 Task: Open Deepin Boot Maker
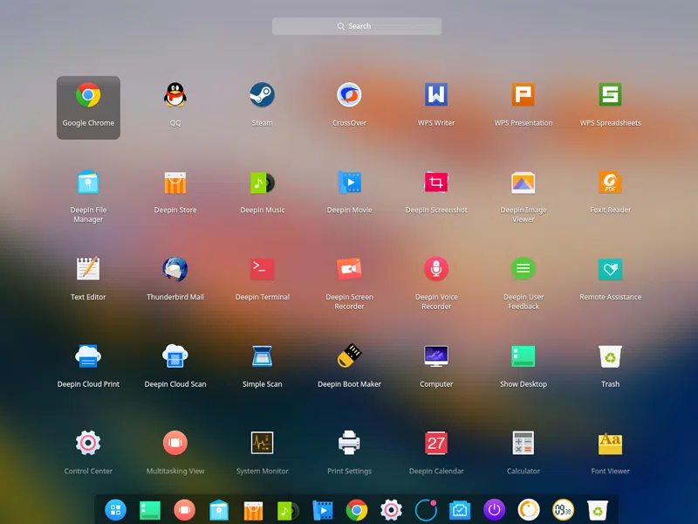[349, 355]
